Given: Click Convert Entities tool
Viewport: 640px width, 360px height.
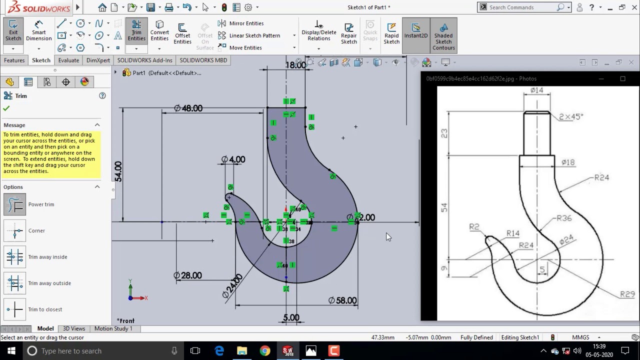Looking at the screenshot, I should point(159,31).
